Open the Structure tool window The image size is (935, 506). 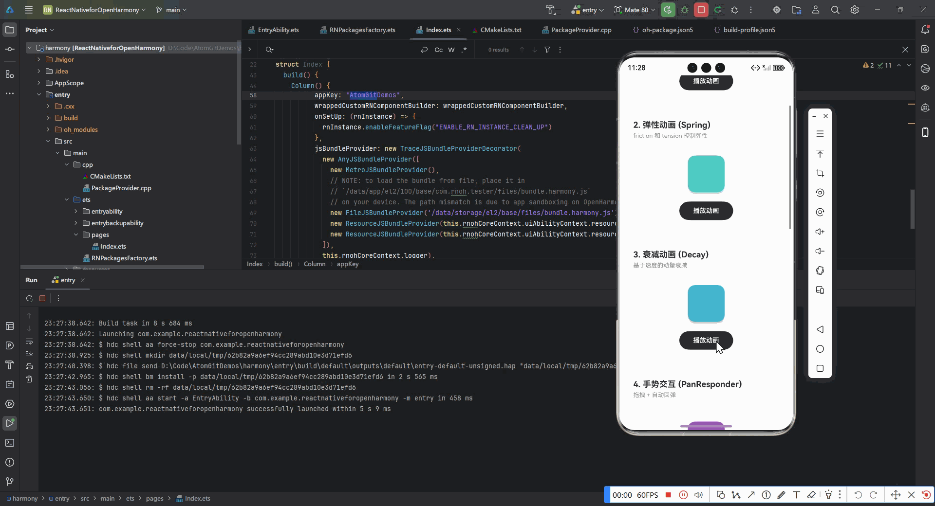point(10,74)
